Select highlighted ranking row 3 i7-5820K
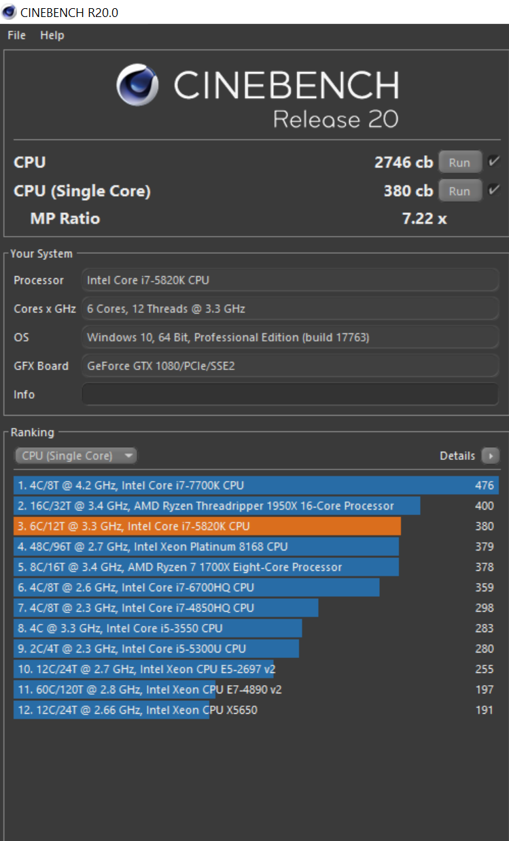509x841 pixels. (256, 526)
